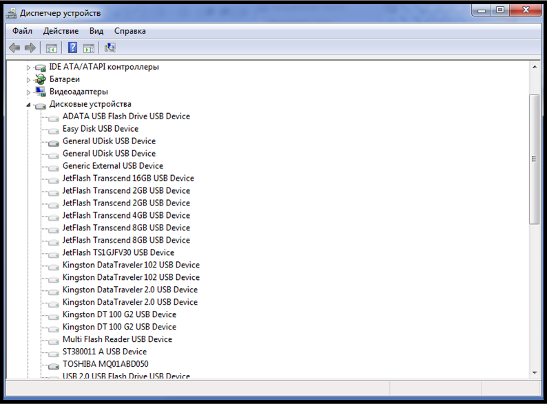Open the Файл menu

pos(22,31)
